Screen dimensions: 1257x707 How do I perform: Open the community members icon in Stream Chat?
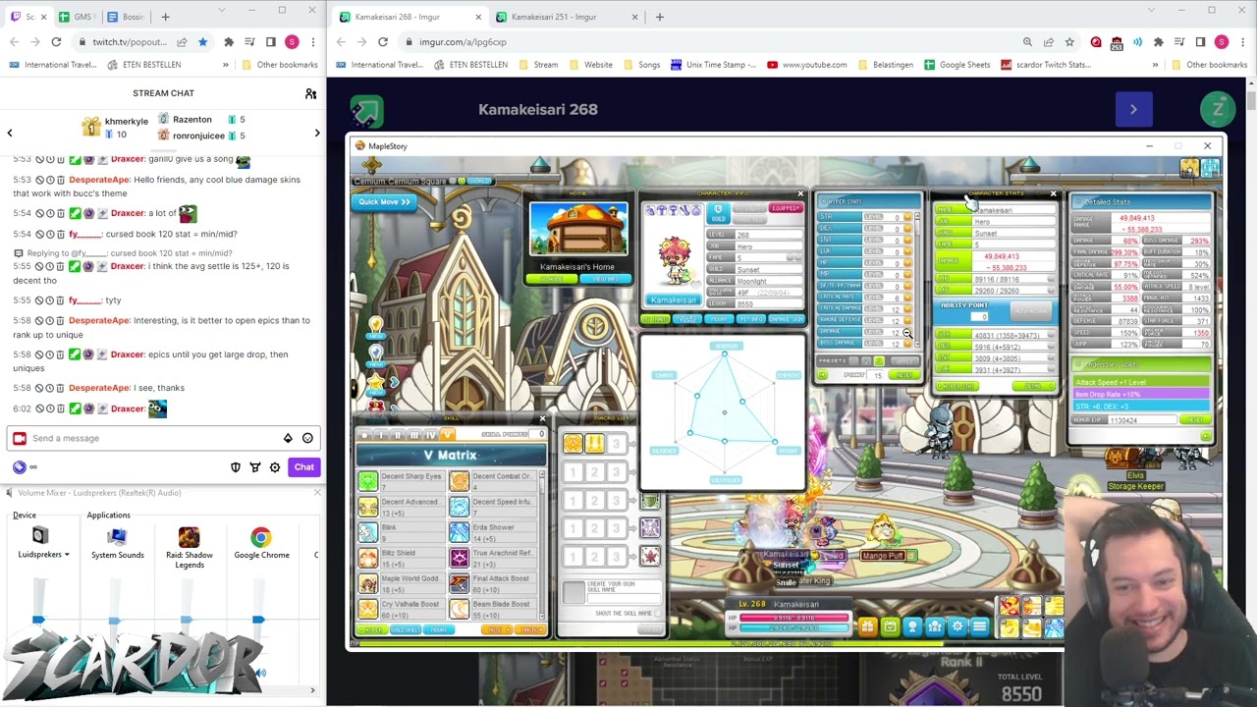(x=310, y=93)
